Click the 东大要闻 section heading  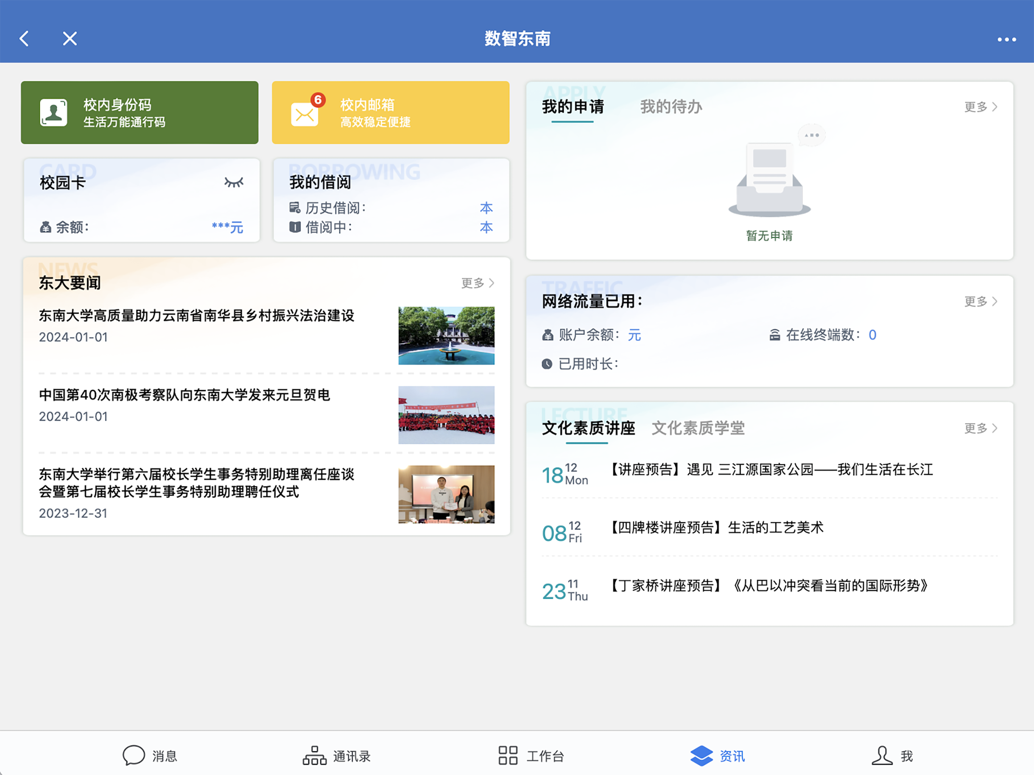(x=70, y=283)
